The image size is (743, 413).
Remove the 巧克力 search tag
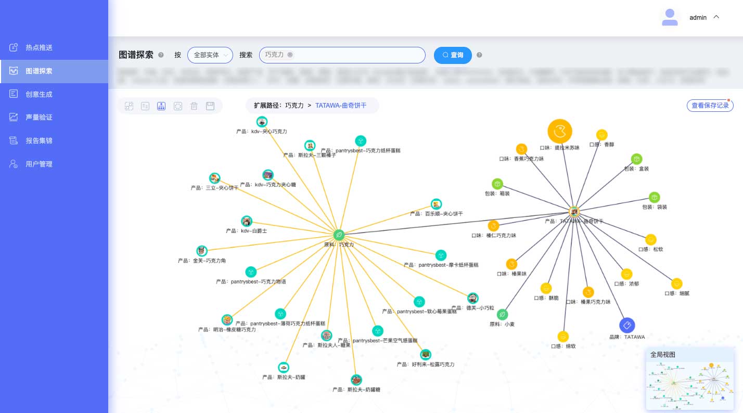click(290, 55)
